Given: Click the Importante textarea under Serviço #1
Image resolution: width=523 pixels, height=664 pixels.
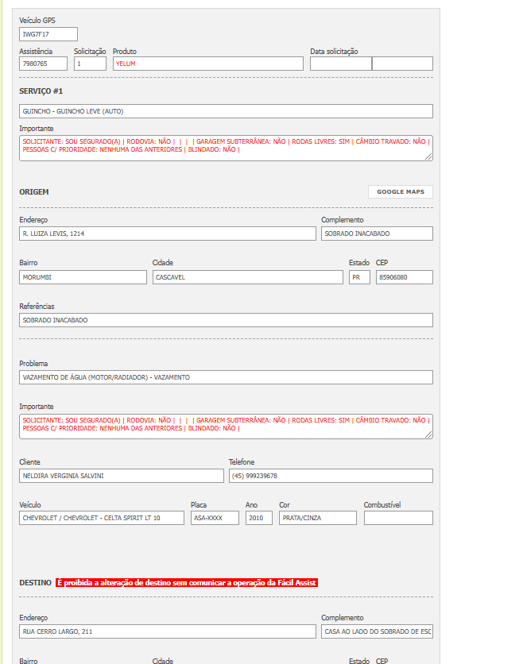Looking at the screenshot, I should [226, 149].
